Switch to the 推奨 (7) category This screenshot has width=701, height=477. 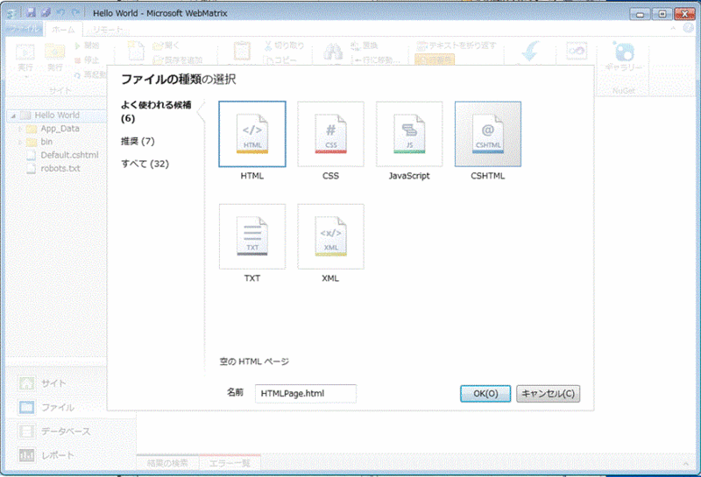(138, 141)
